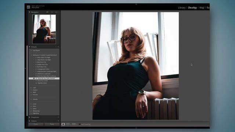Image resolution: width=235 pixels, height=132 pixels.
Task: Clear history with the History X icon
Action: pyautogui.click(x=58, y=121)
